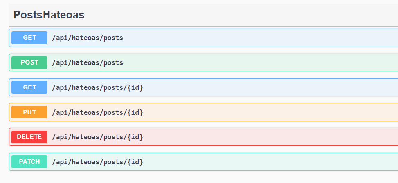
Task: Click the path text beside the POST badge
Action: (x=87, y=62)
